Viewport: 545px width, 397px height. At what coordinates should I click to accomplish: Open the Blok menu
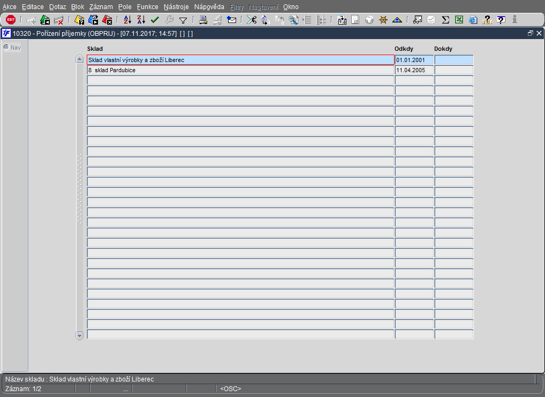pos(78,7)
